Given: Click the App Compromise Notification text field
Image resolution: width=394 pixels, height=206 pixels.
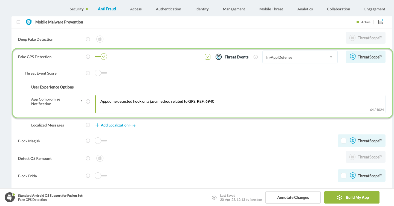Looking at the screenshot, I should pyautogui.click(x=240, y=104).
